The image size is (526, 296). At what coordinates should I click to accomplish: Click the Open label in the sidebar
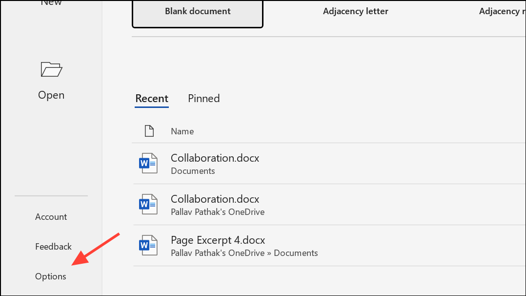point(51,95)
